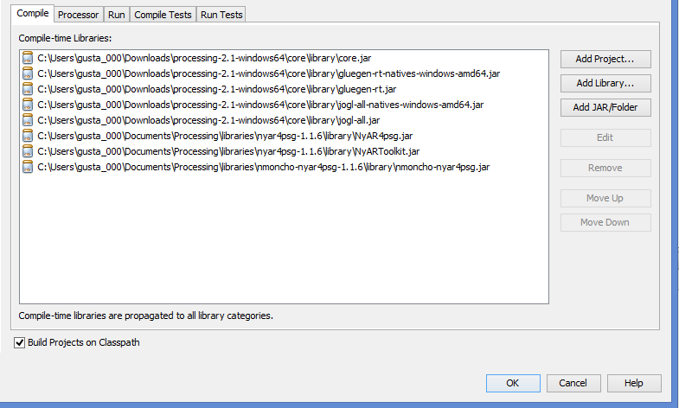Open the Run tab
Image resolution: width=679 pixels, height=408 pixels.
click(x=117, y=15)
